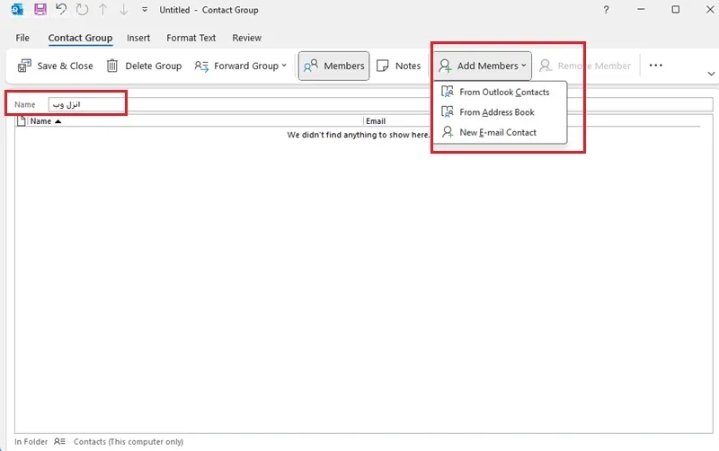Switch to the Notes view

click(x=398, y=66)
